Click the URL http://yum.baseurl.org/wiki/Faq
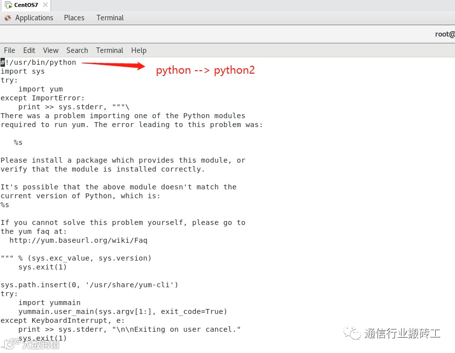 pyautogui.click(x=78, y=241)
